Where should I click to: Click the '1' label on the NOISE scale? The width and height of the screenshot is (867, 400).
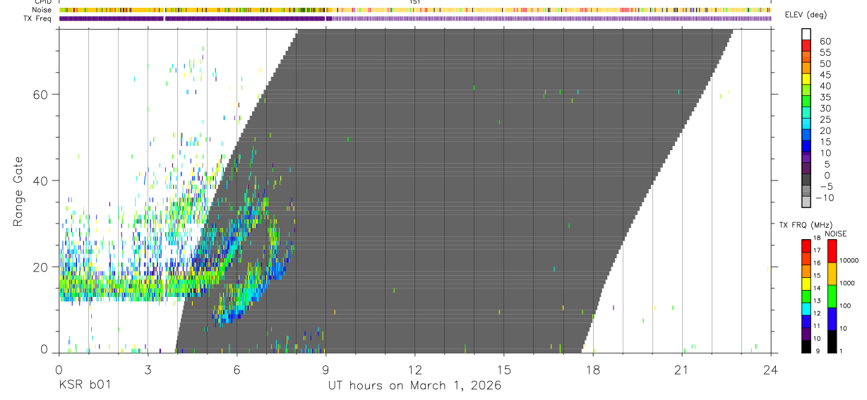(x=841, y=351)
